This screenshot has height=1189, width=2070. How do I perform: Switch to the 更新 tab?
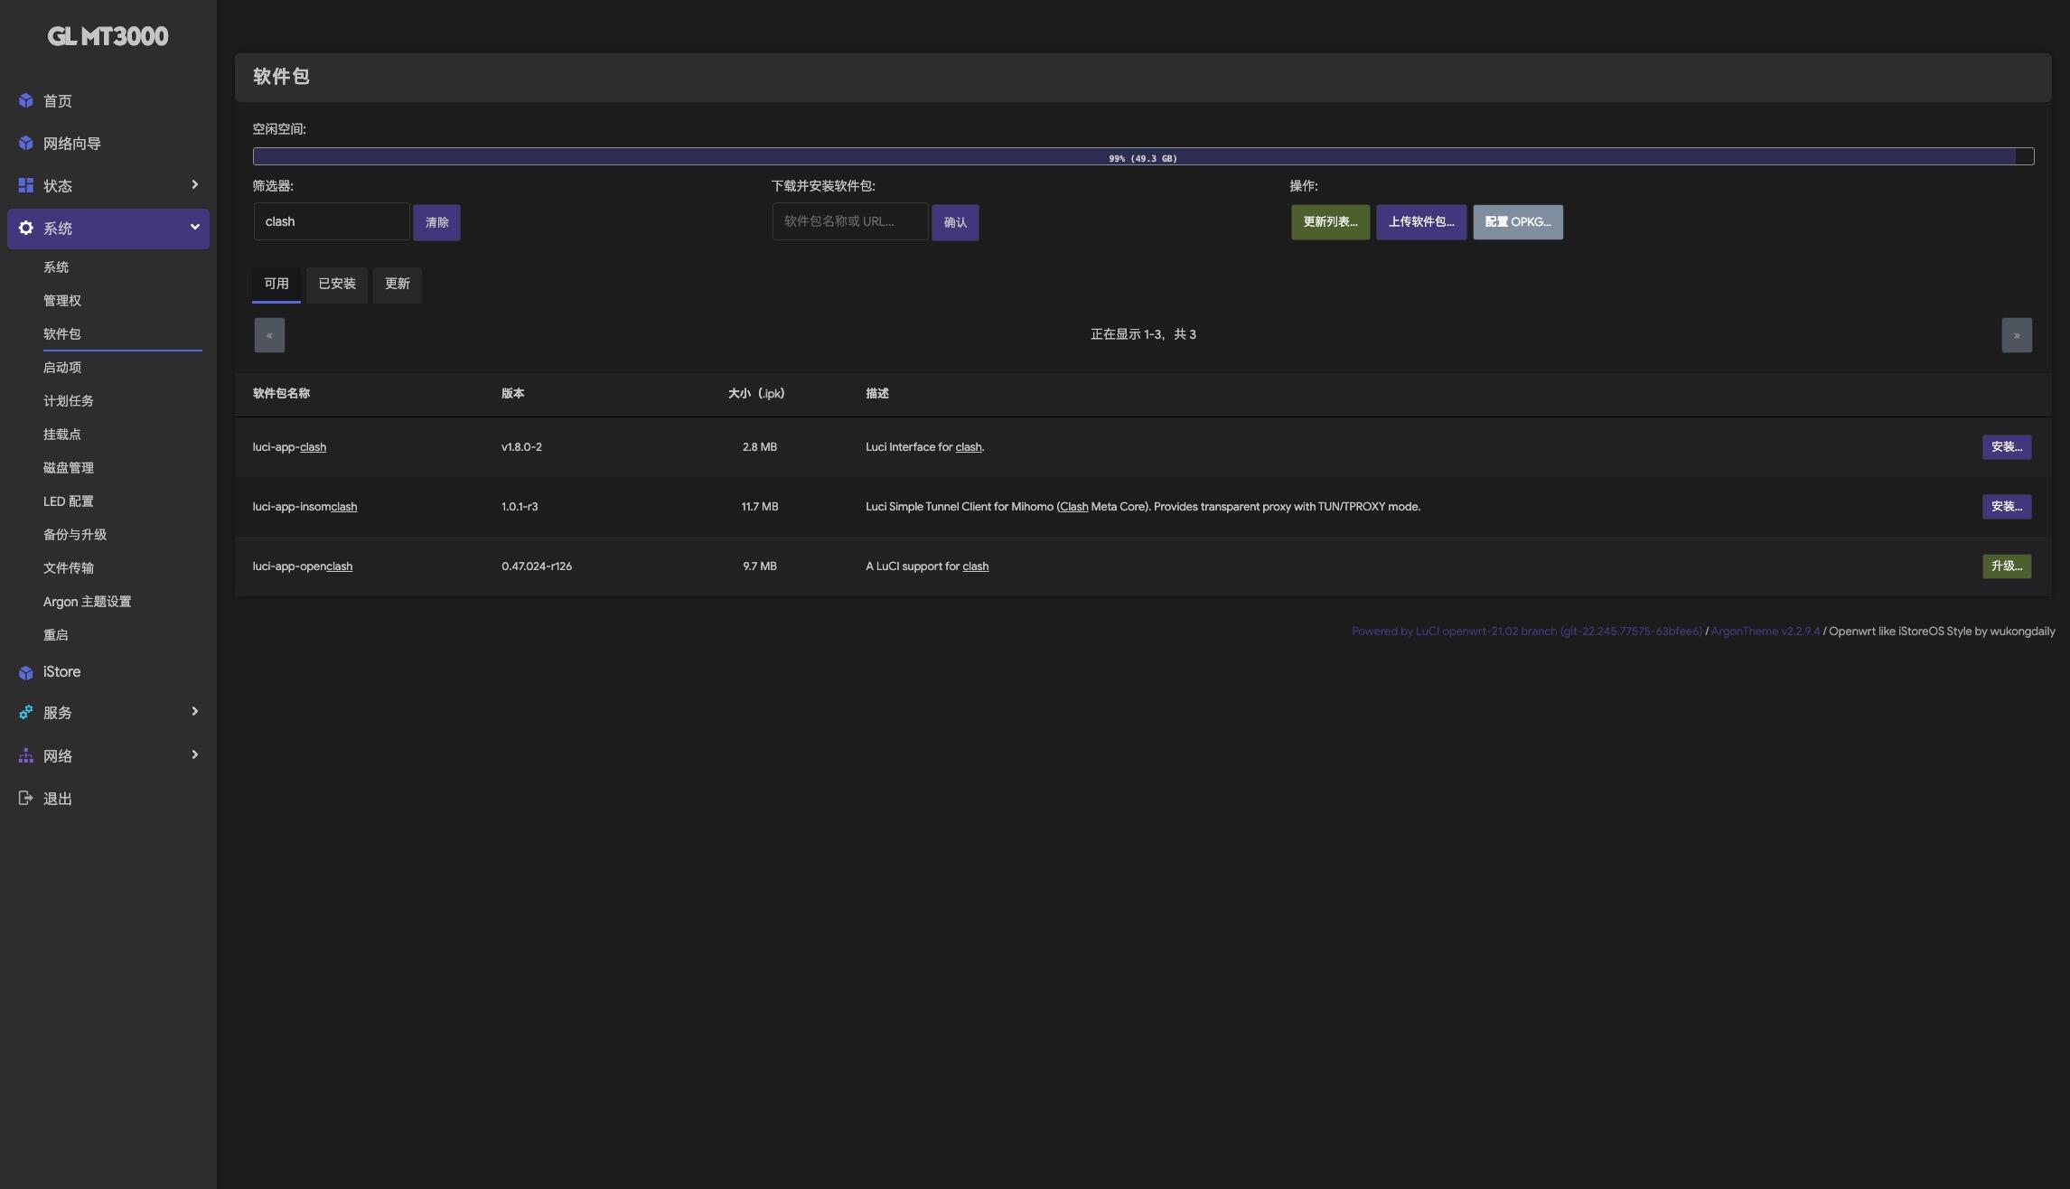[397, 285]
